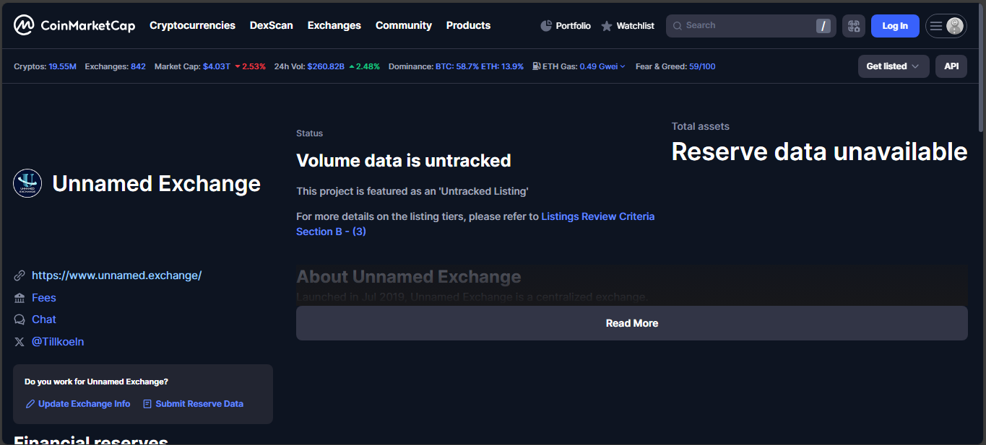Click Update Exchange Info link

click(x=84, y=404)
